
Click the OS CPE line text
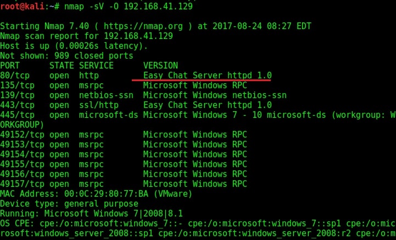198,228
